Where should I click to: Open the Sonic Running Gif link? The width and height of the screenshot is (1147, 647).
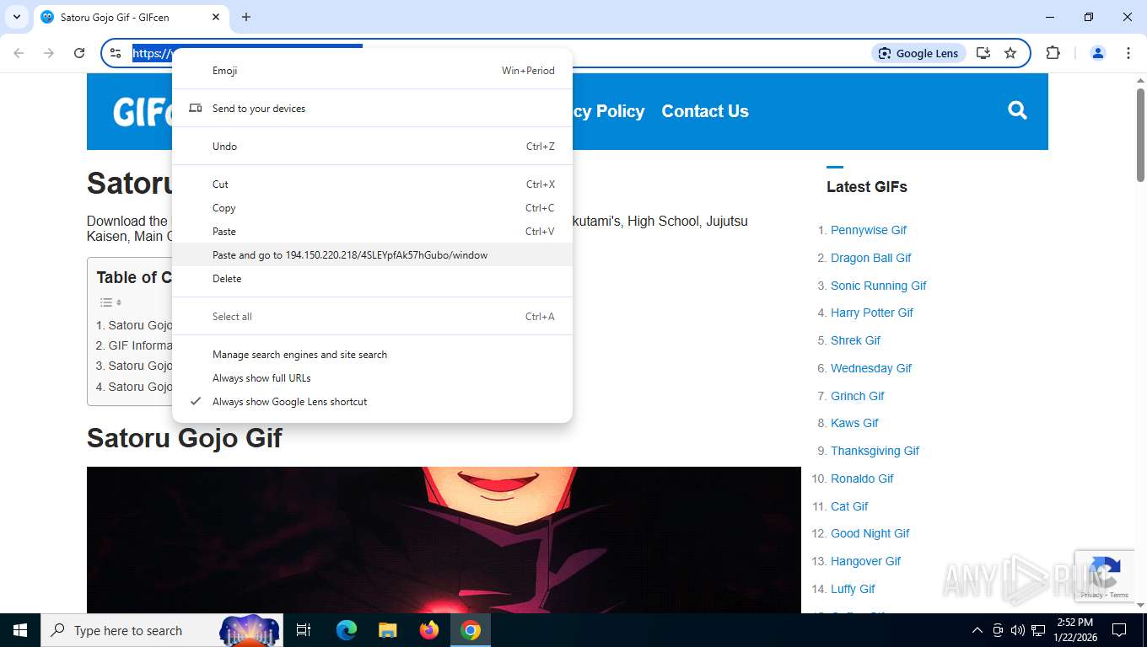click(879, 286)
